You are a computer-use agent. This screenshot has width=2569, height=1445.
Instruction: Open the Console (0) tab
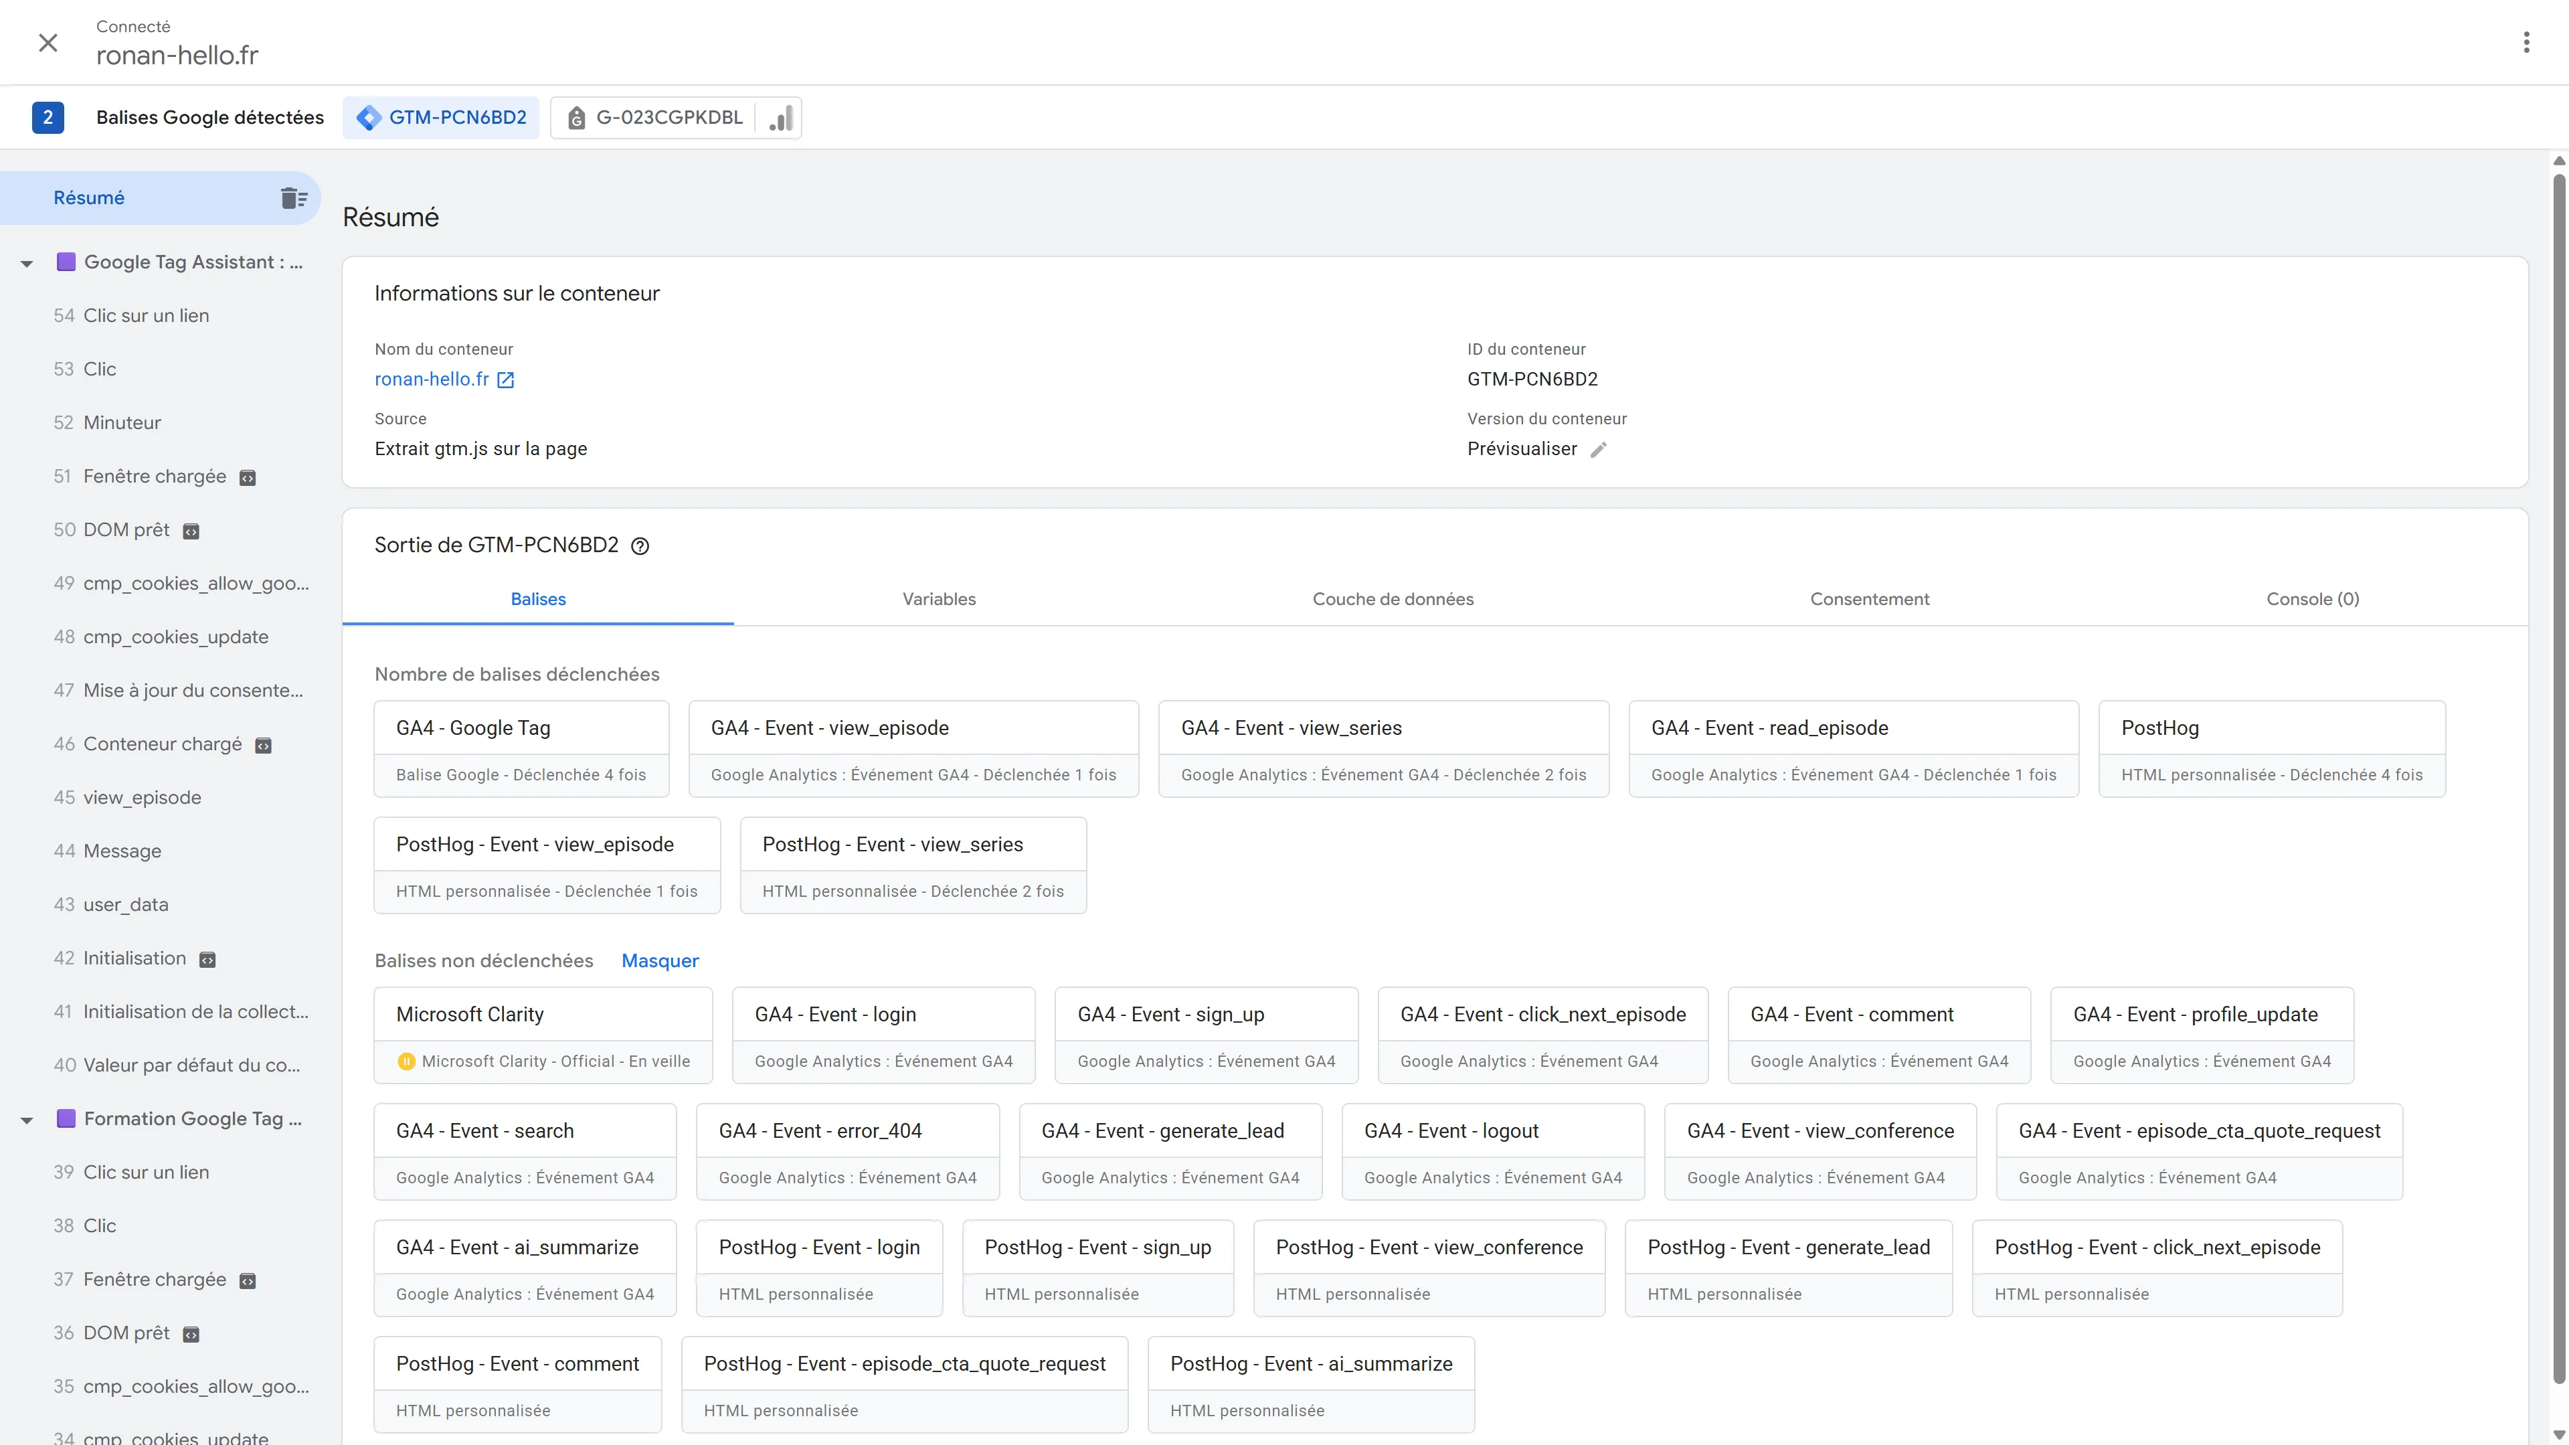pos(2313,599)
